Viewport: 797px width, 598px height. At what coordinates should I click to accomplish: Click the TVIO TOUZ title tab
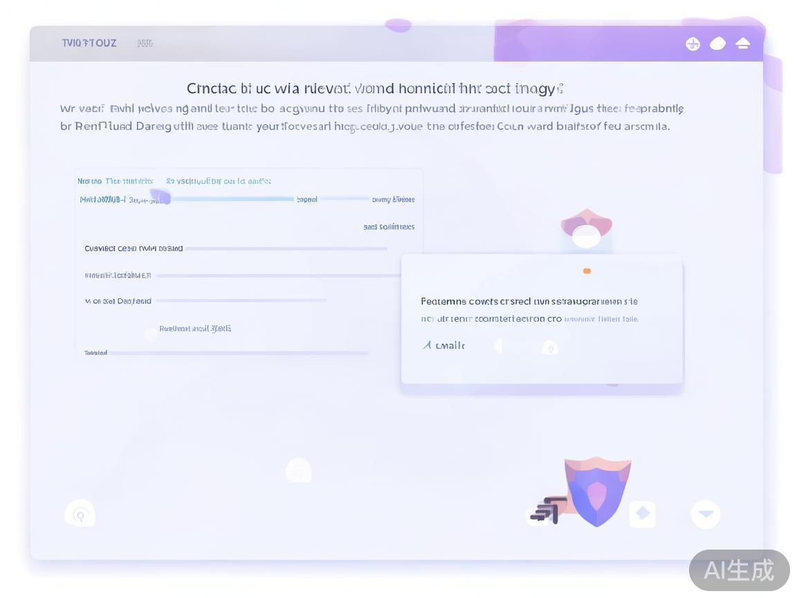pos(89,43)
